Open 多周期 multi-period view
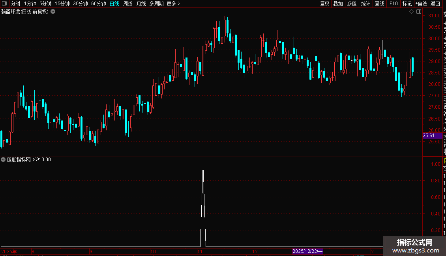This screenshot has height=256, width=446. (156, 4)
